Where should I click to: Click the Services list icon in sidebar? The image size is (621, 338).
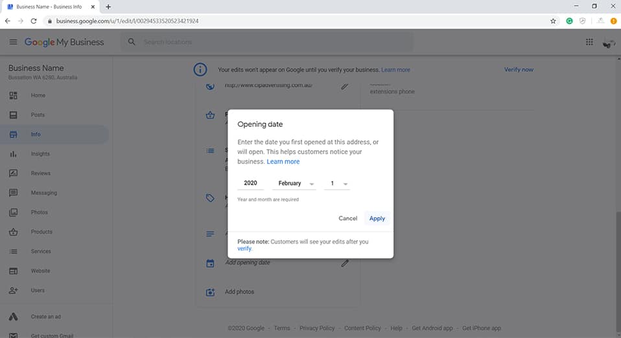coord(13,251)
